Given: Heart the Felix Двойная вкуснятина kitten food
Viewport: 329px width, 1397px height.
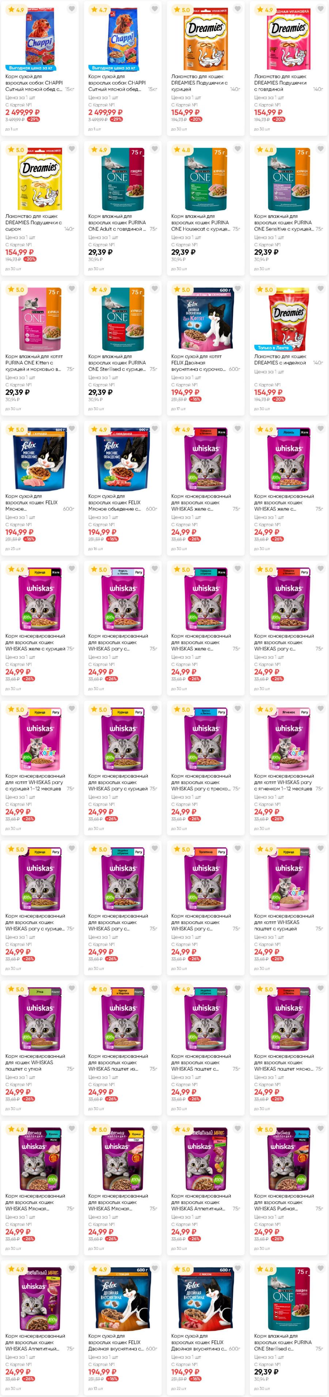Looking at the screenshot, I should [x=237, y=288].
